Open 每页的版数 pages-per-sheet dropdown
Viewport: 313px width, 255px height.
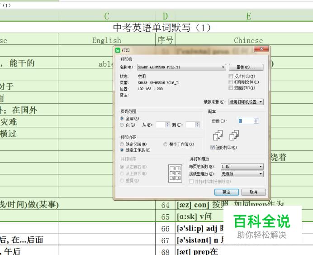tap(242, 166)
